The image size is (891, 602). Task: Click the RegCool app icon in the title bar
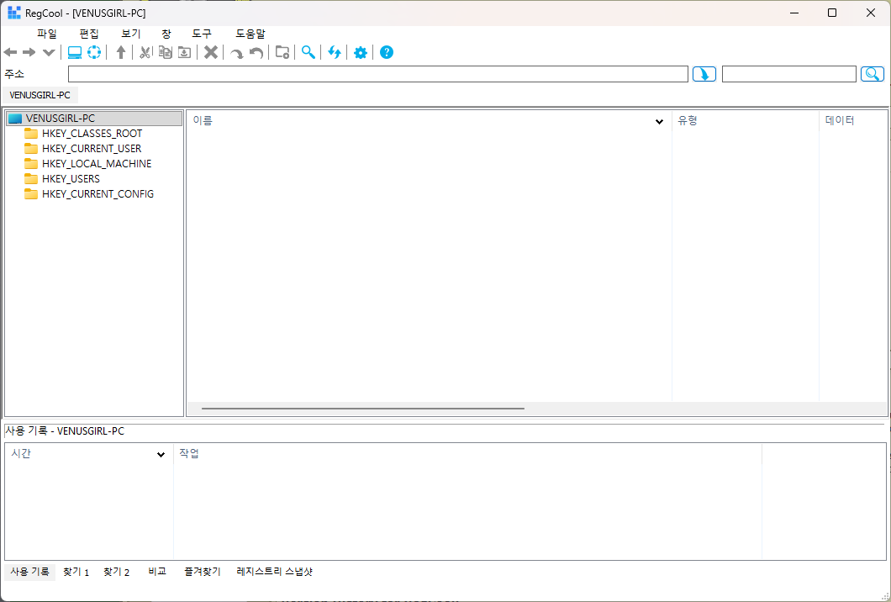click(x=14, y=13)
